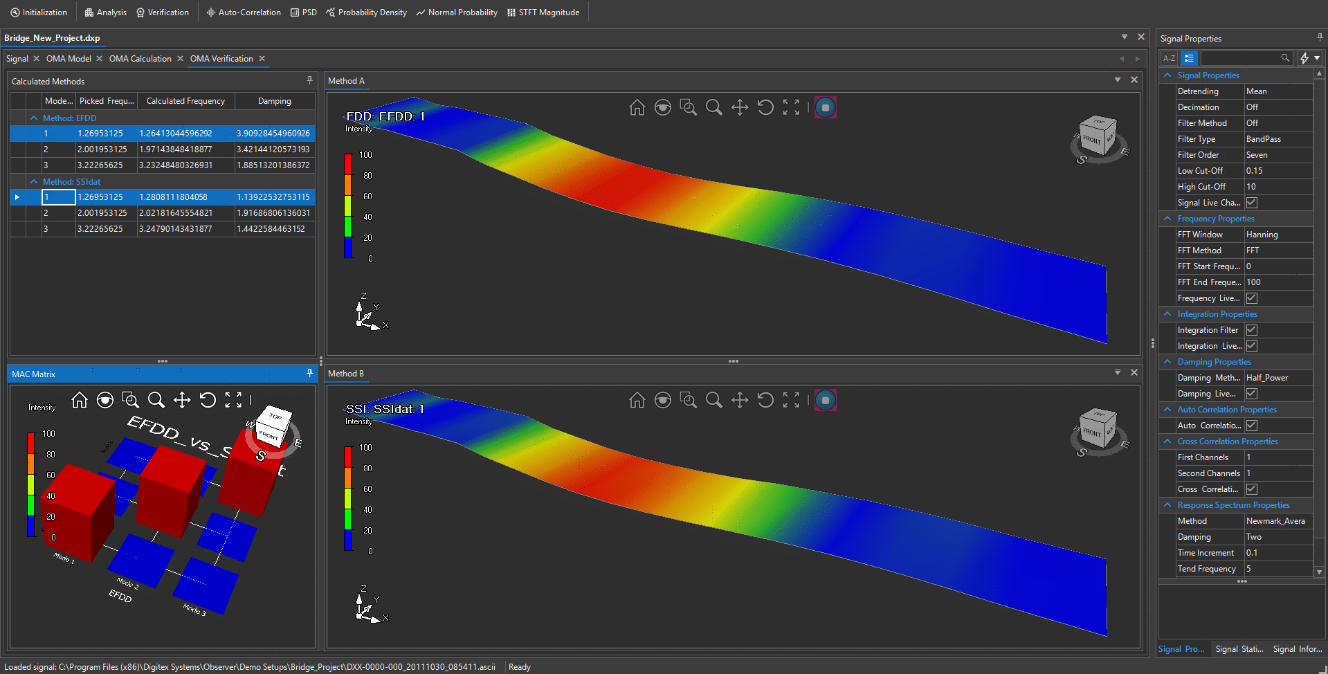
Task: Click the rotate icon in Method B viewer
Action: coord(765,400)
